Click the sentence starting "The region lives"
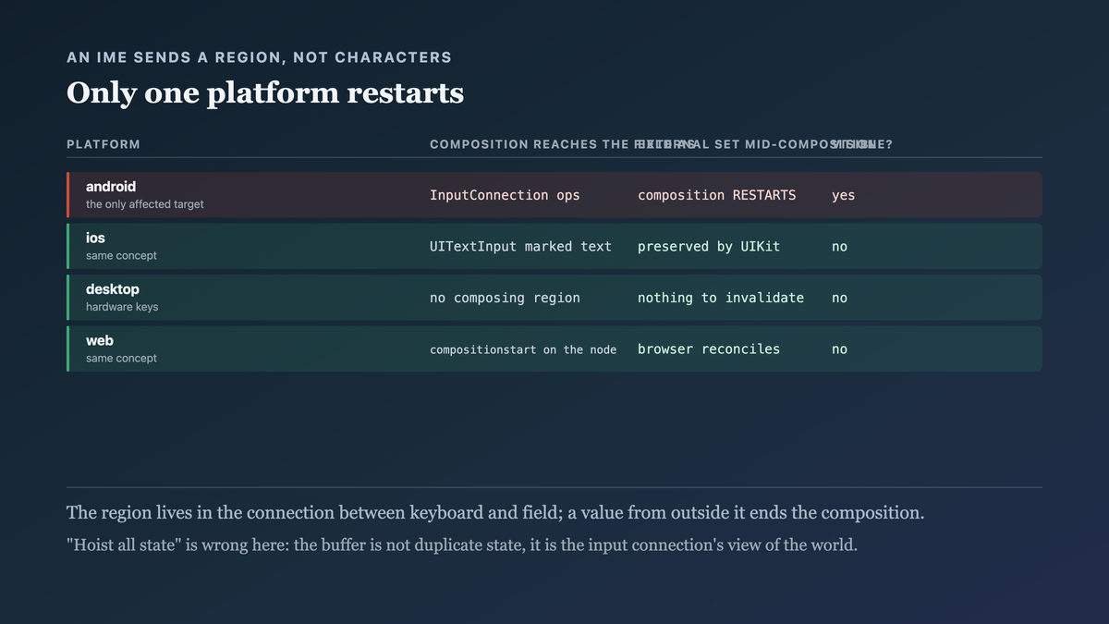The image size is (1109, 624). (495, 513)
